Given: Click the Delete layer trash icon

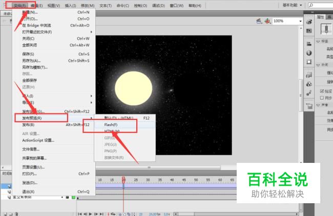Looking at the screenshot, I should pyautogui.click(x=16, y=214).
